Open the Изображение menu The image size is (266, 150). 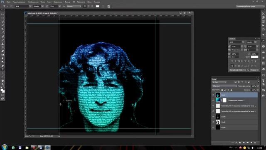pyautogui.click(x=33, y=2)
